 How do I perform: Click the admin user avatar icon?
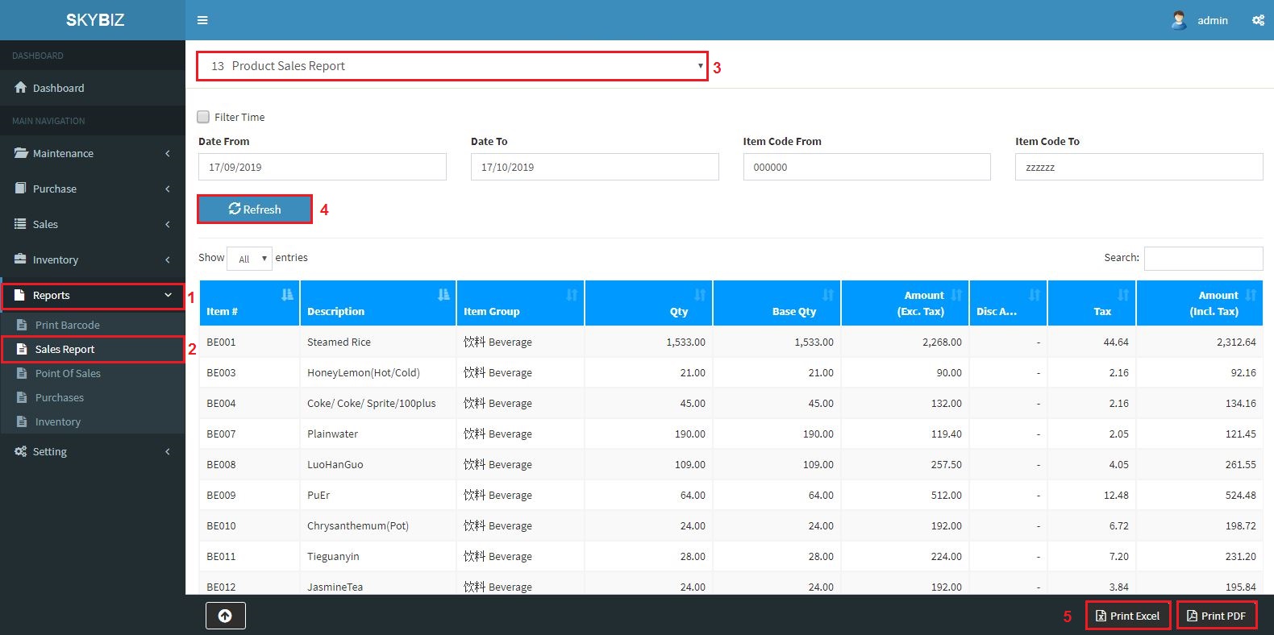click(x=1179, y=20)
